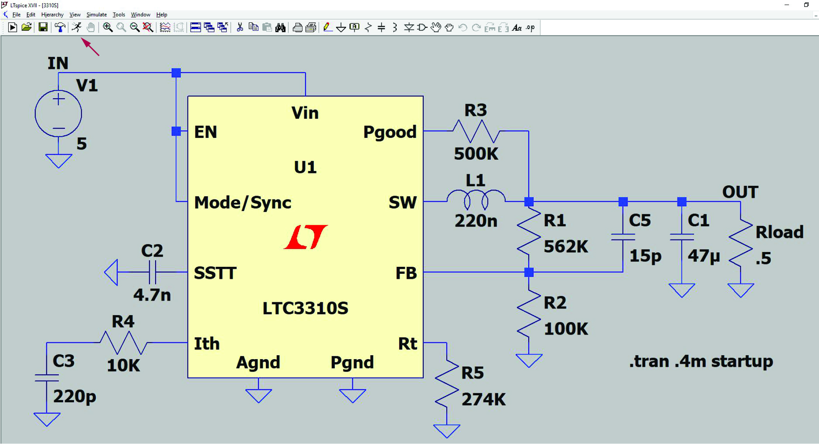The width and height of the screenshot is (819, 444).
Task: Click the Pick Visible Traces waveform icon
Action: tap(165, 27)
